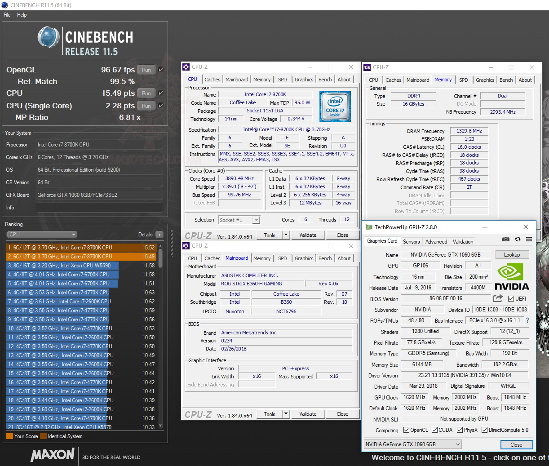Click the Core Speed 3890.48 MHz value
This screenshot has width=549, height=466.
tap(239, 178)
